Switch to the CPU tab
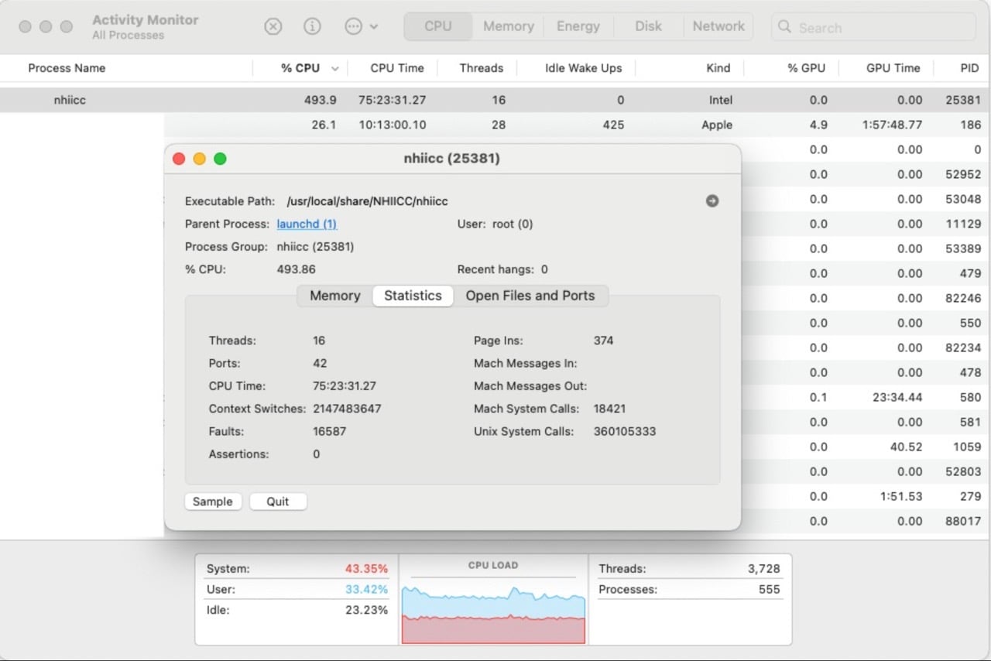The height and width of the screenshot is (661, 991). [x=438, y=26]
